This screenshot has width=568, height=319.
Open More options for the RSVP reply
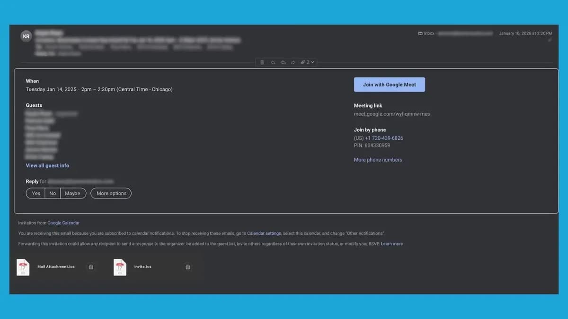[x=111, y=193]
